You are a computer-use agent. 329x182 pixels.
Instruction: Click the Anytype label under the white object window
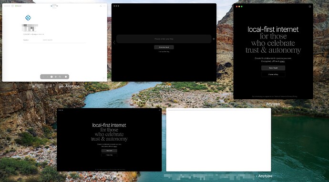pos(72,86)
